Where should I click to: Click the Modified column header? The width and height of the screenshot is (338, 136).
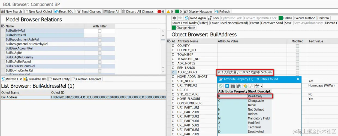click(x=297, y=41)
